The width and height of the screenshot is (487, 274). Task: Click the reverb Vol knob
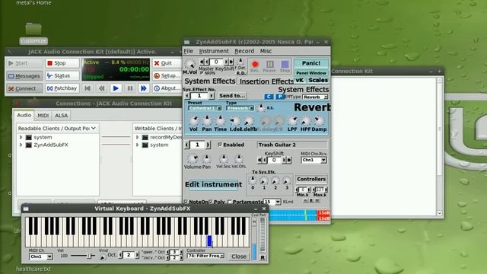click(193, 120)
